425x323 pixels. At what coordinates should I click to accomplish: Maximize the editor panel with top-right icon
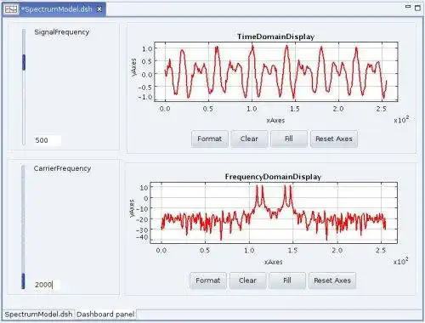point(417,8)
